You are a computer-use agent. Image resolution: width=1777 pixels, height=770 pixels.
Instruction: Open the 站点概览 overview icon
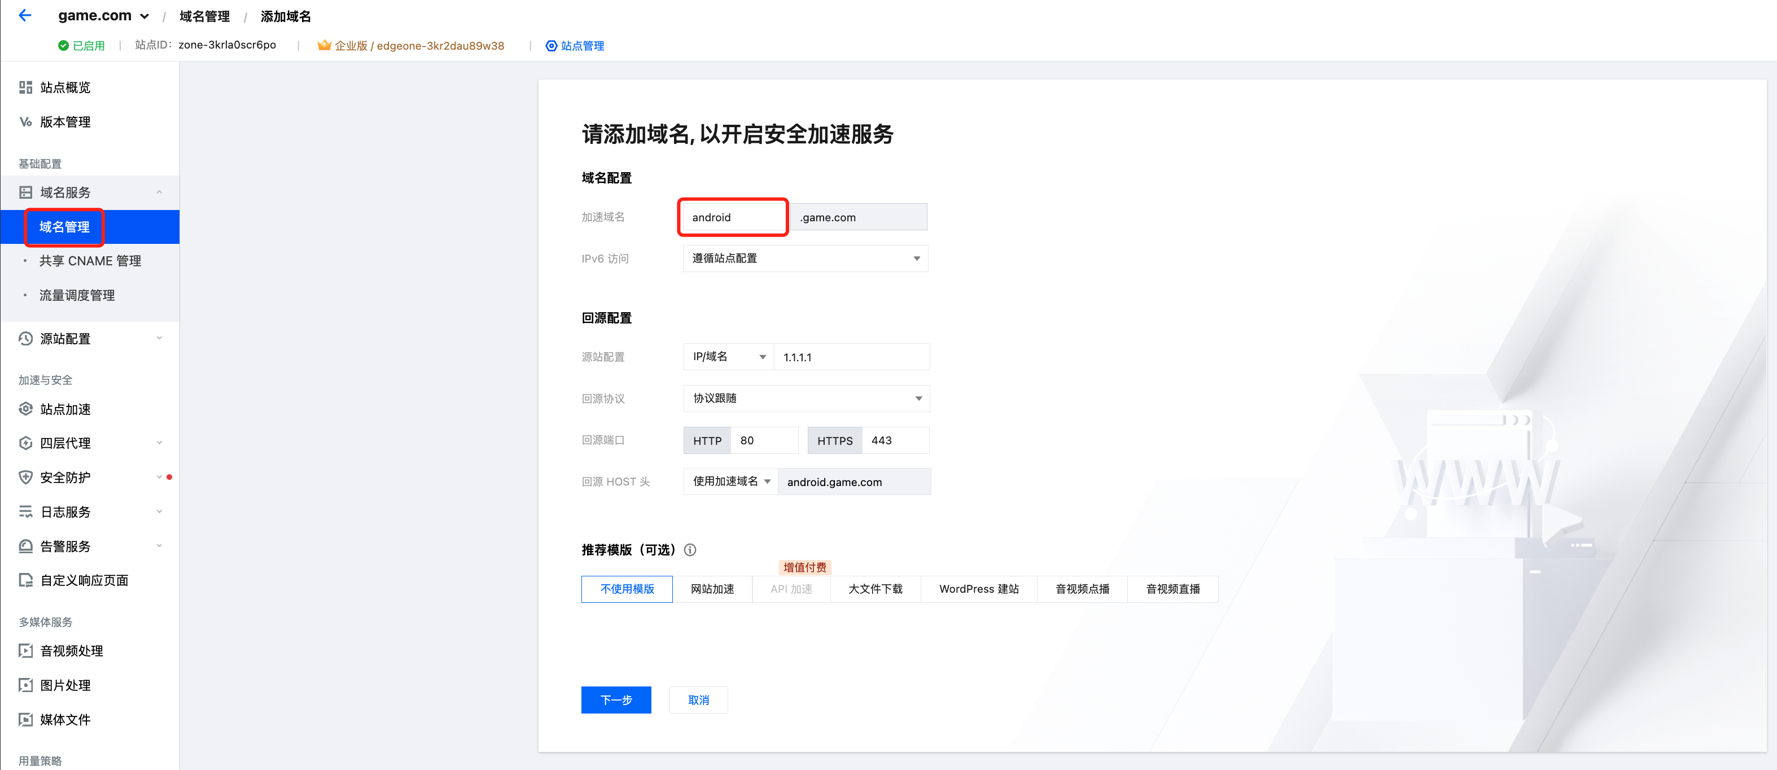pyautogui.click(x=25, y=88)
